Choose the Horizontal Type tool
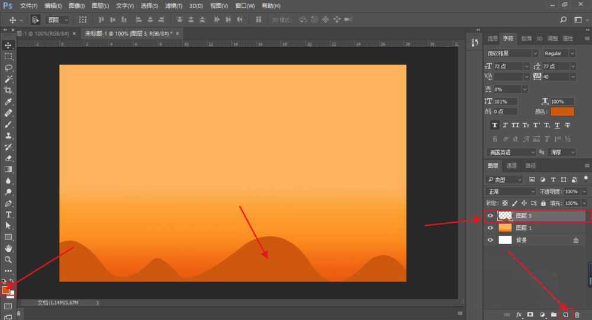 click(x=8, y=215)
